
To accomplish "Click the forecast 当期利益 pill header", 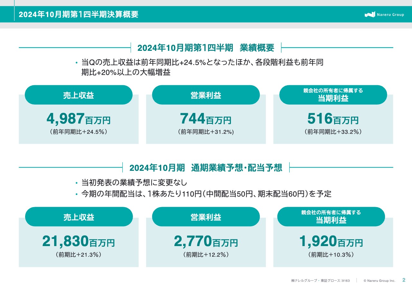I will coord(331,216).
